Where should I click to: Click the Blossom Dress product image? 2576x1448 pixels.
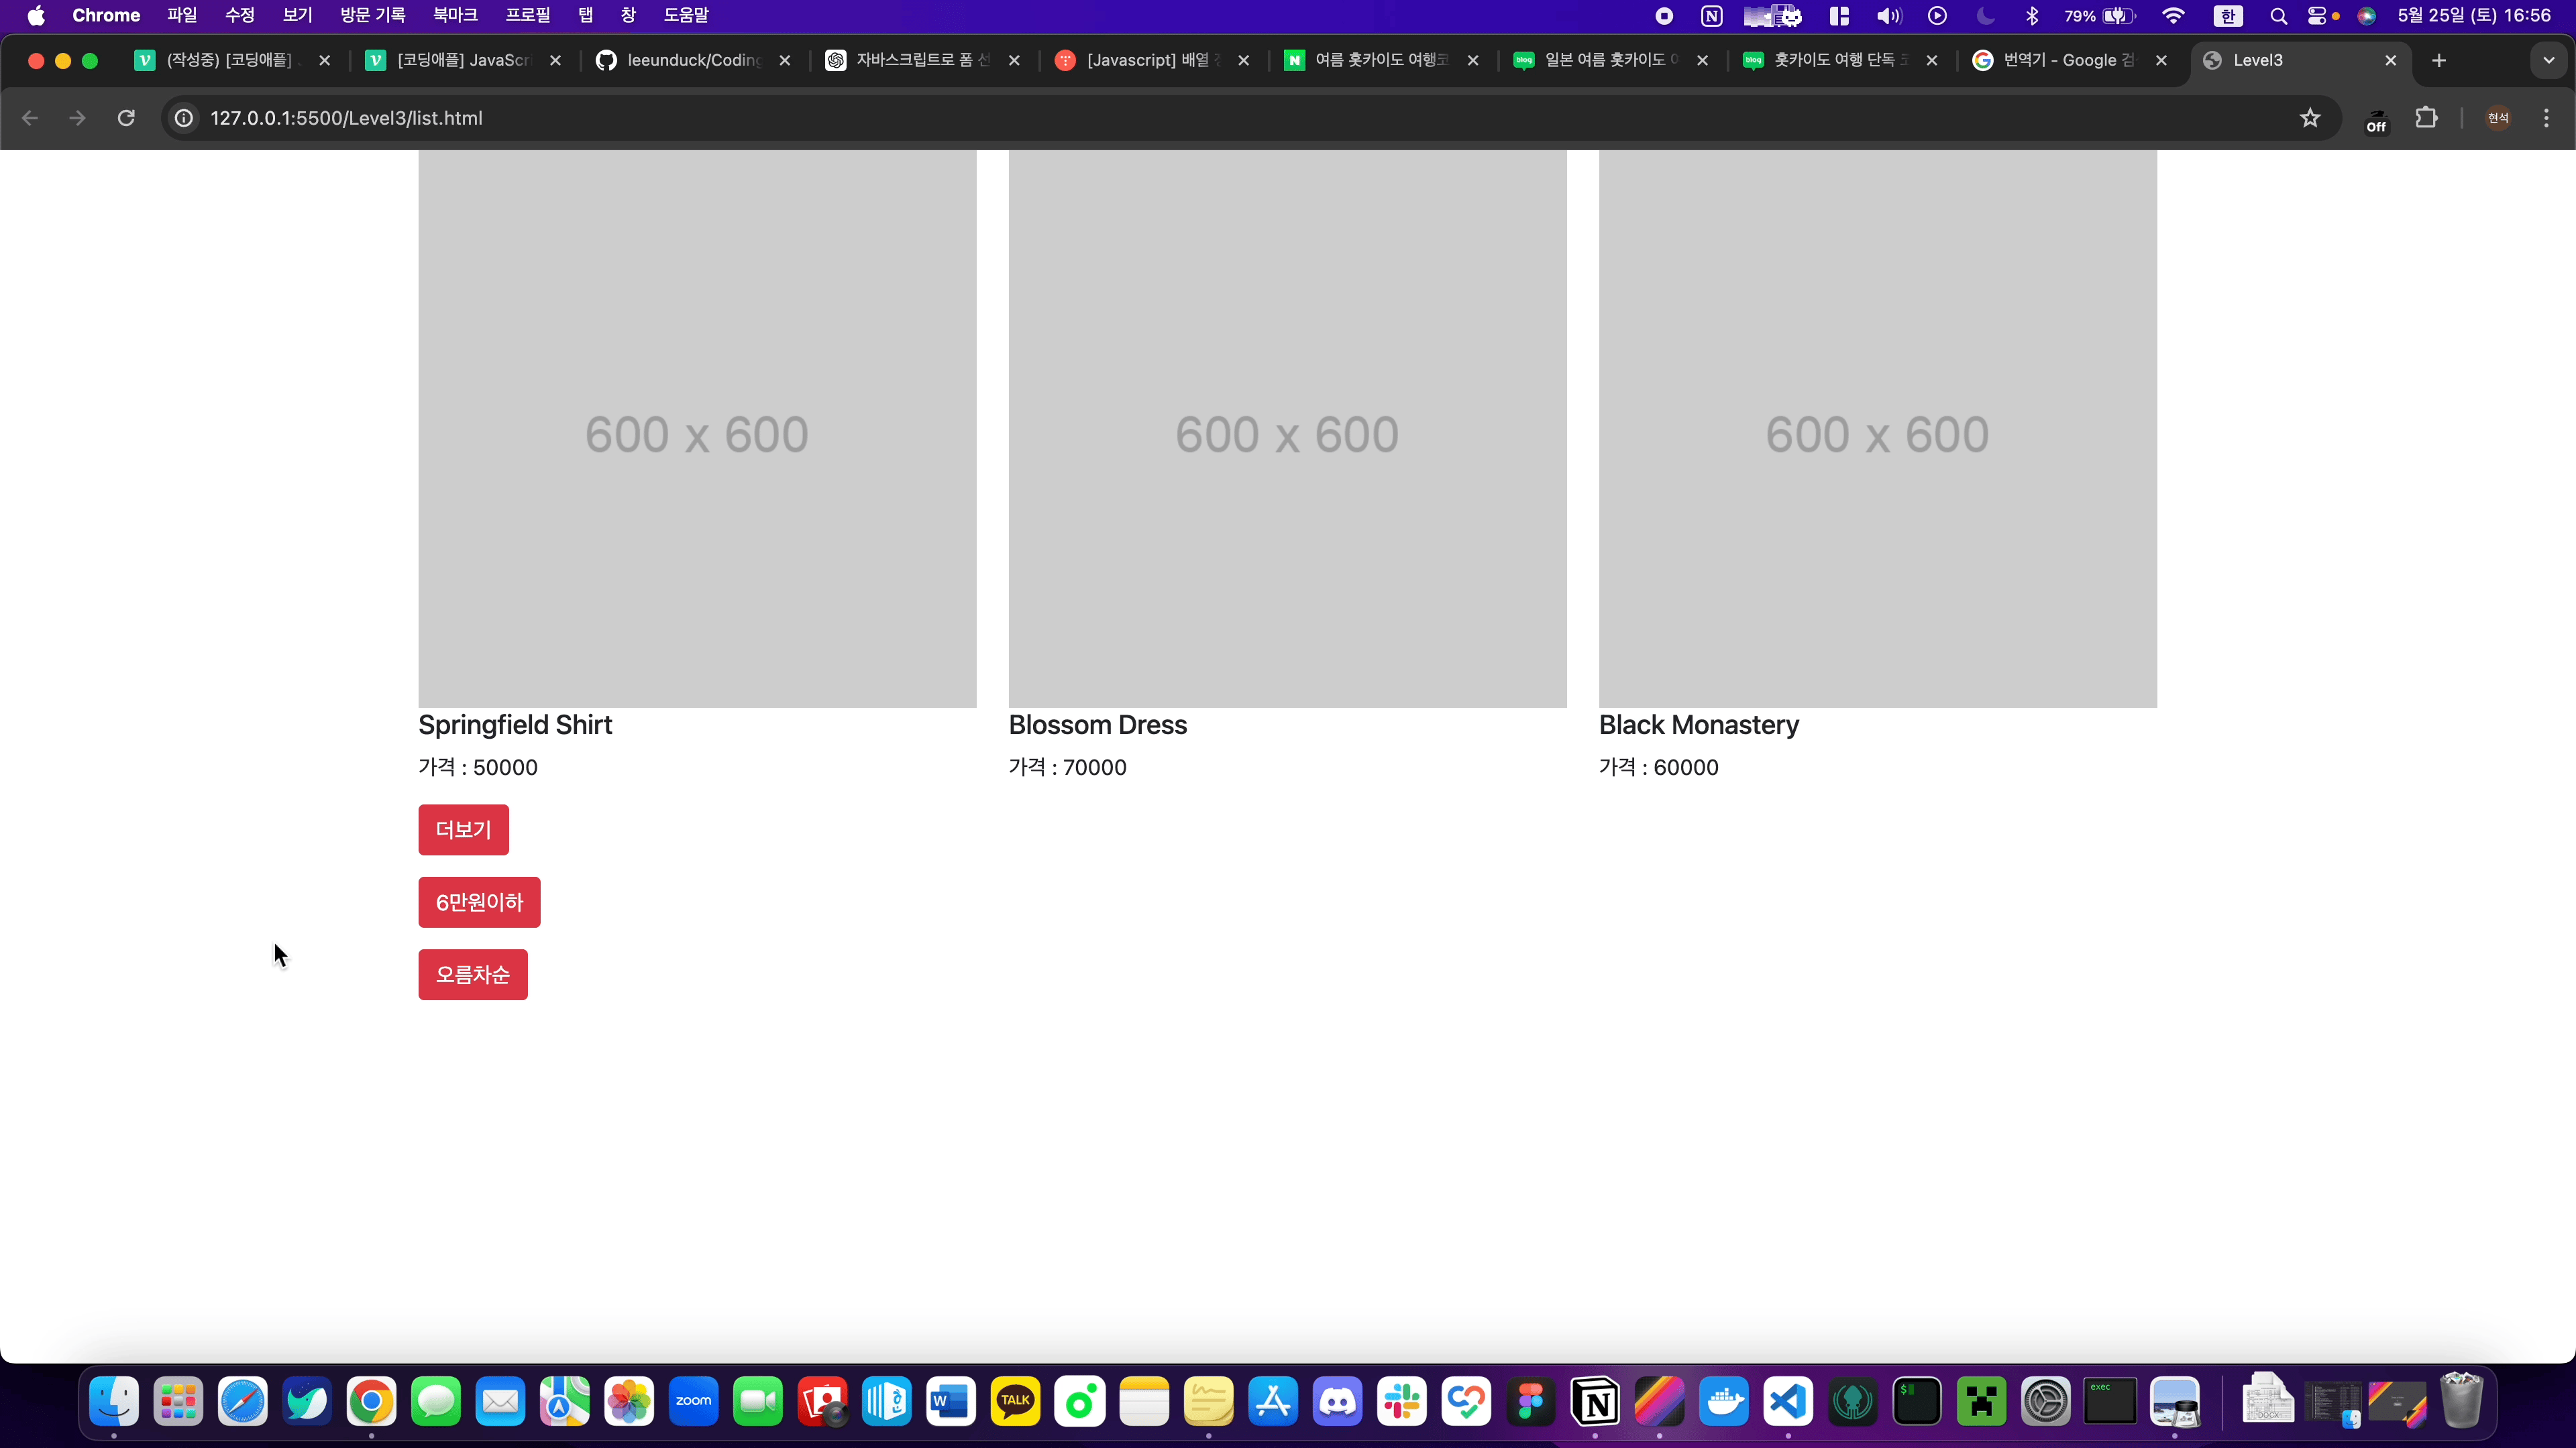pos(1287,430)
